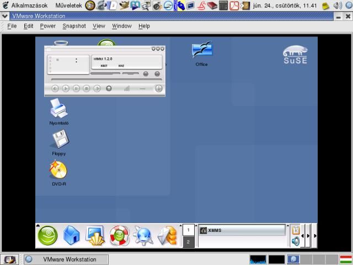Screen dimensions: 353x265
Task: Toggle the XMMS playlist button
Action: coord(157,73)
